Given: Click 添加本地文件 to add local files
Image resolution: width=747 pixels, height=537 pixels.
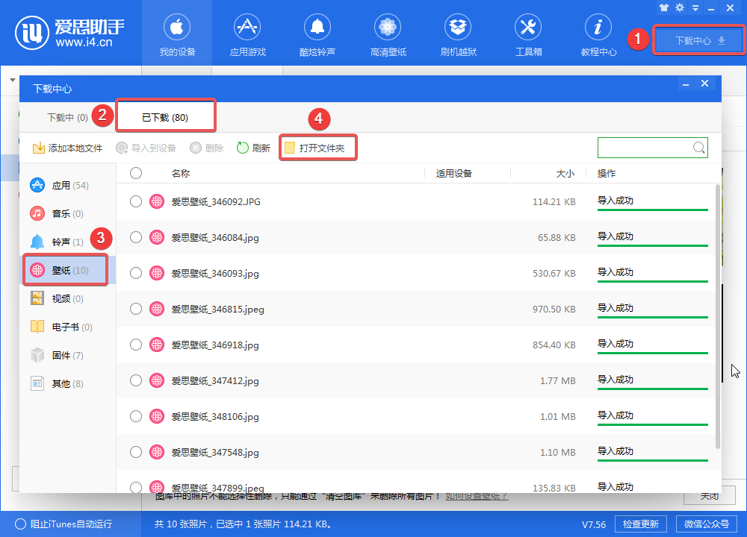Looking at the screenshot, I should (x=68, y=147).
